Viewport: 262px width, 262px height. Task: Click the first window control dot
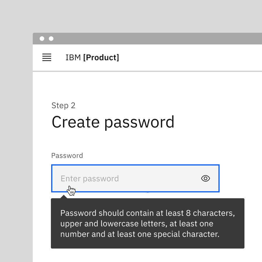pos(42,38)
